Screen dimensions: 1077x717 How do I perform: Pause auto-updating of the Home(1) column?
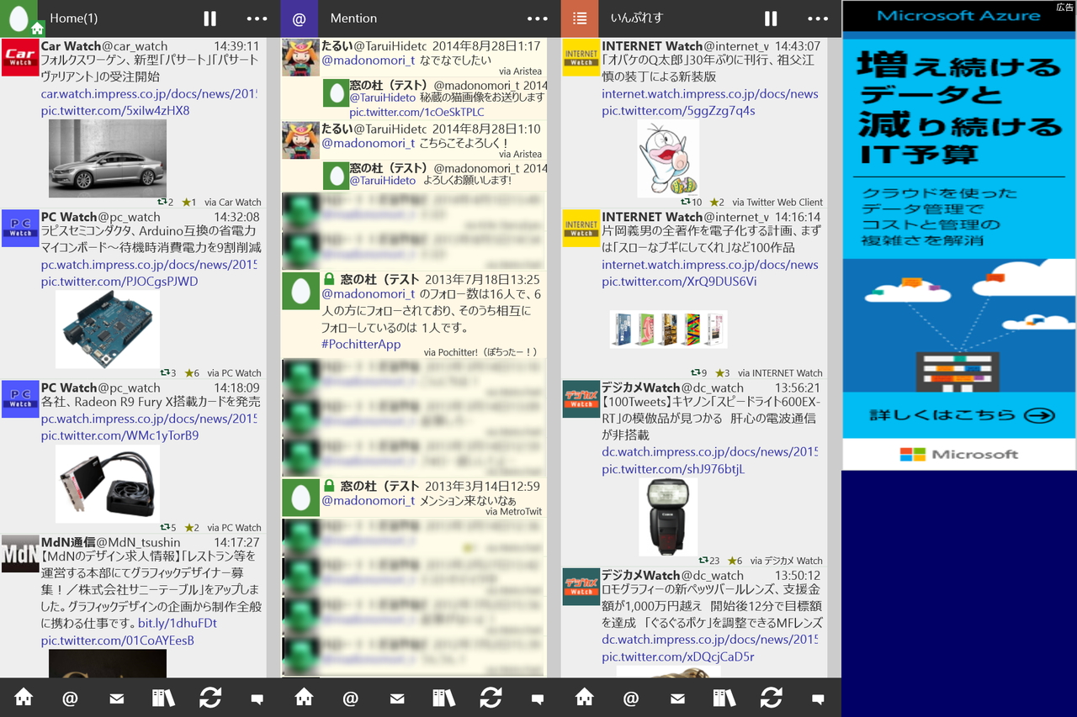210,18
